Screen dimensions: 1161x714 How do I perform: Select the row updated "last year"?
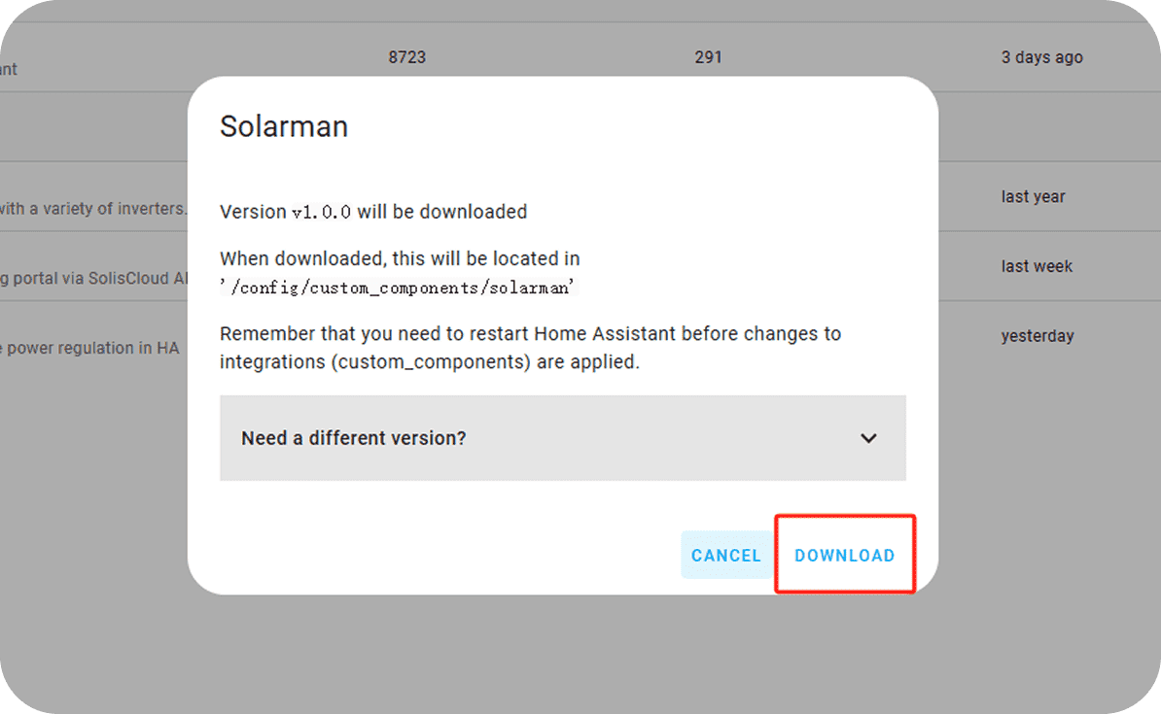(x=1033, y=196)
